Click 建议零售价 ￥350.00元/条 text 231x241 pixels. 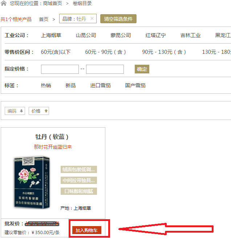[x=32, y=232]
